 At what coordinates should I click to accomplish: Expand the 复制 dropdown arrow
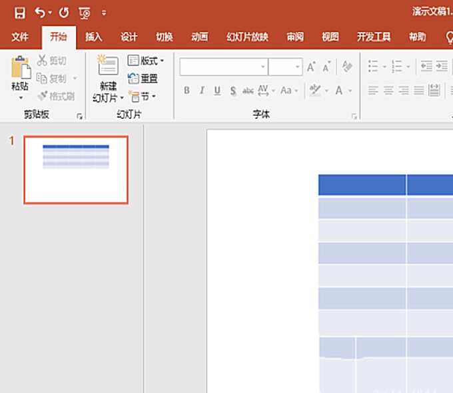pyautogui.click(x=75, y=78)
